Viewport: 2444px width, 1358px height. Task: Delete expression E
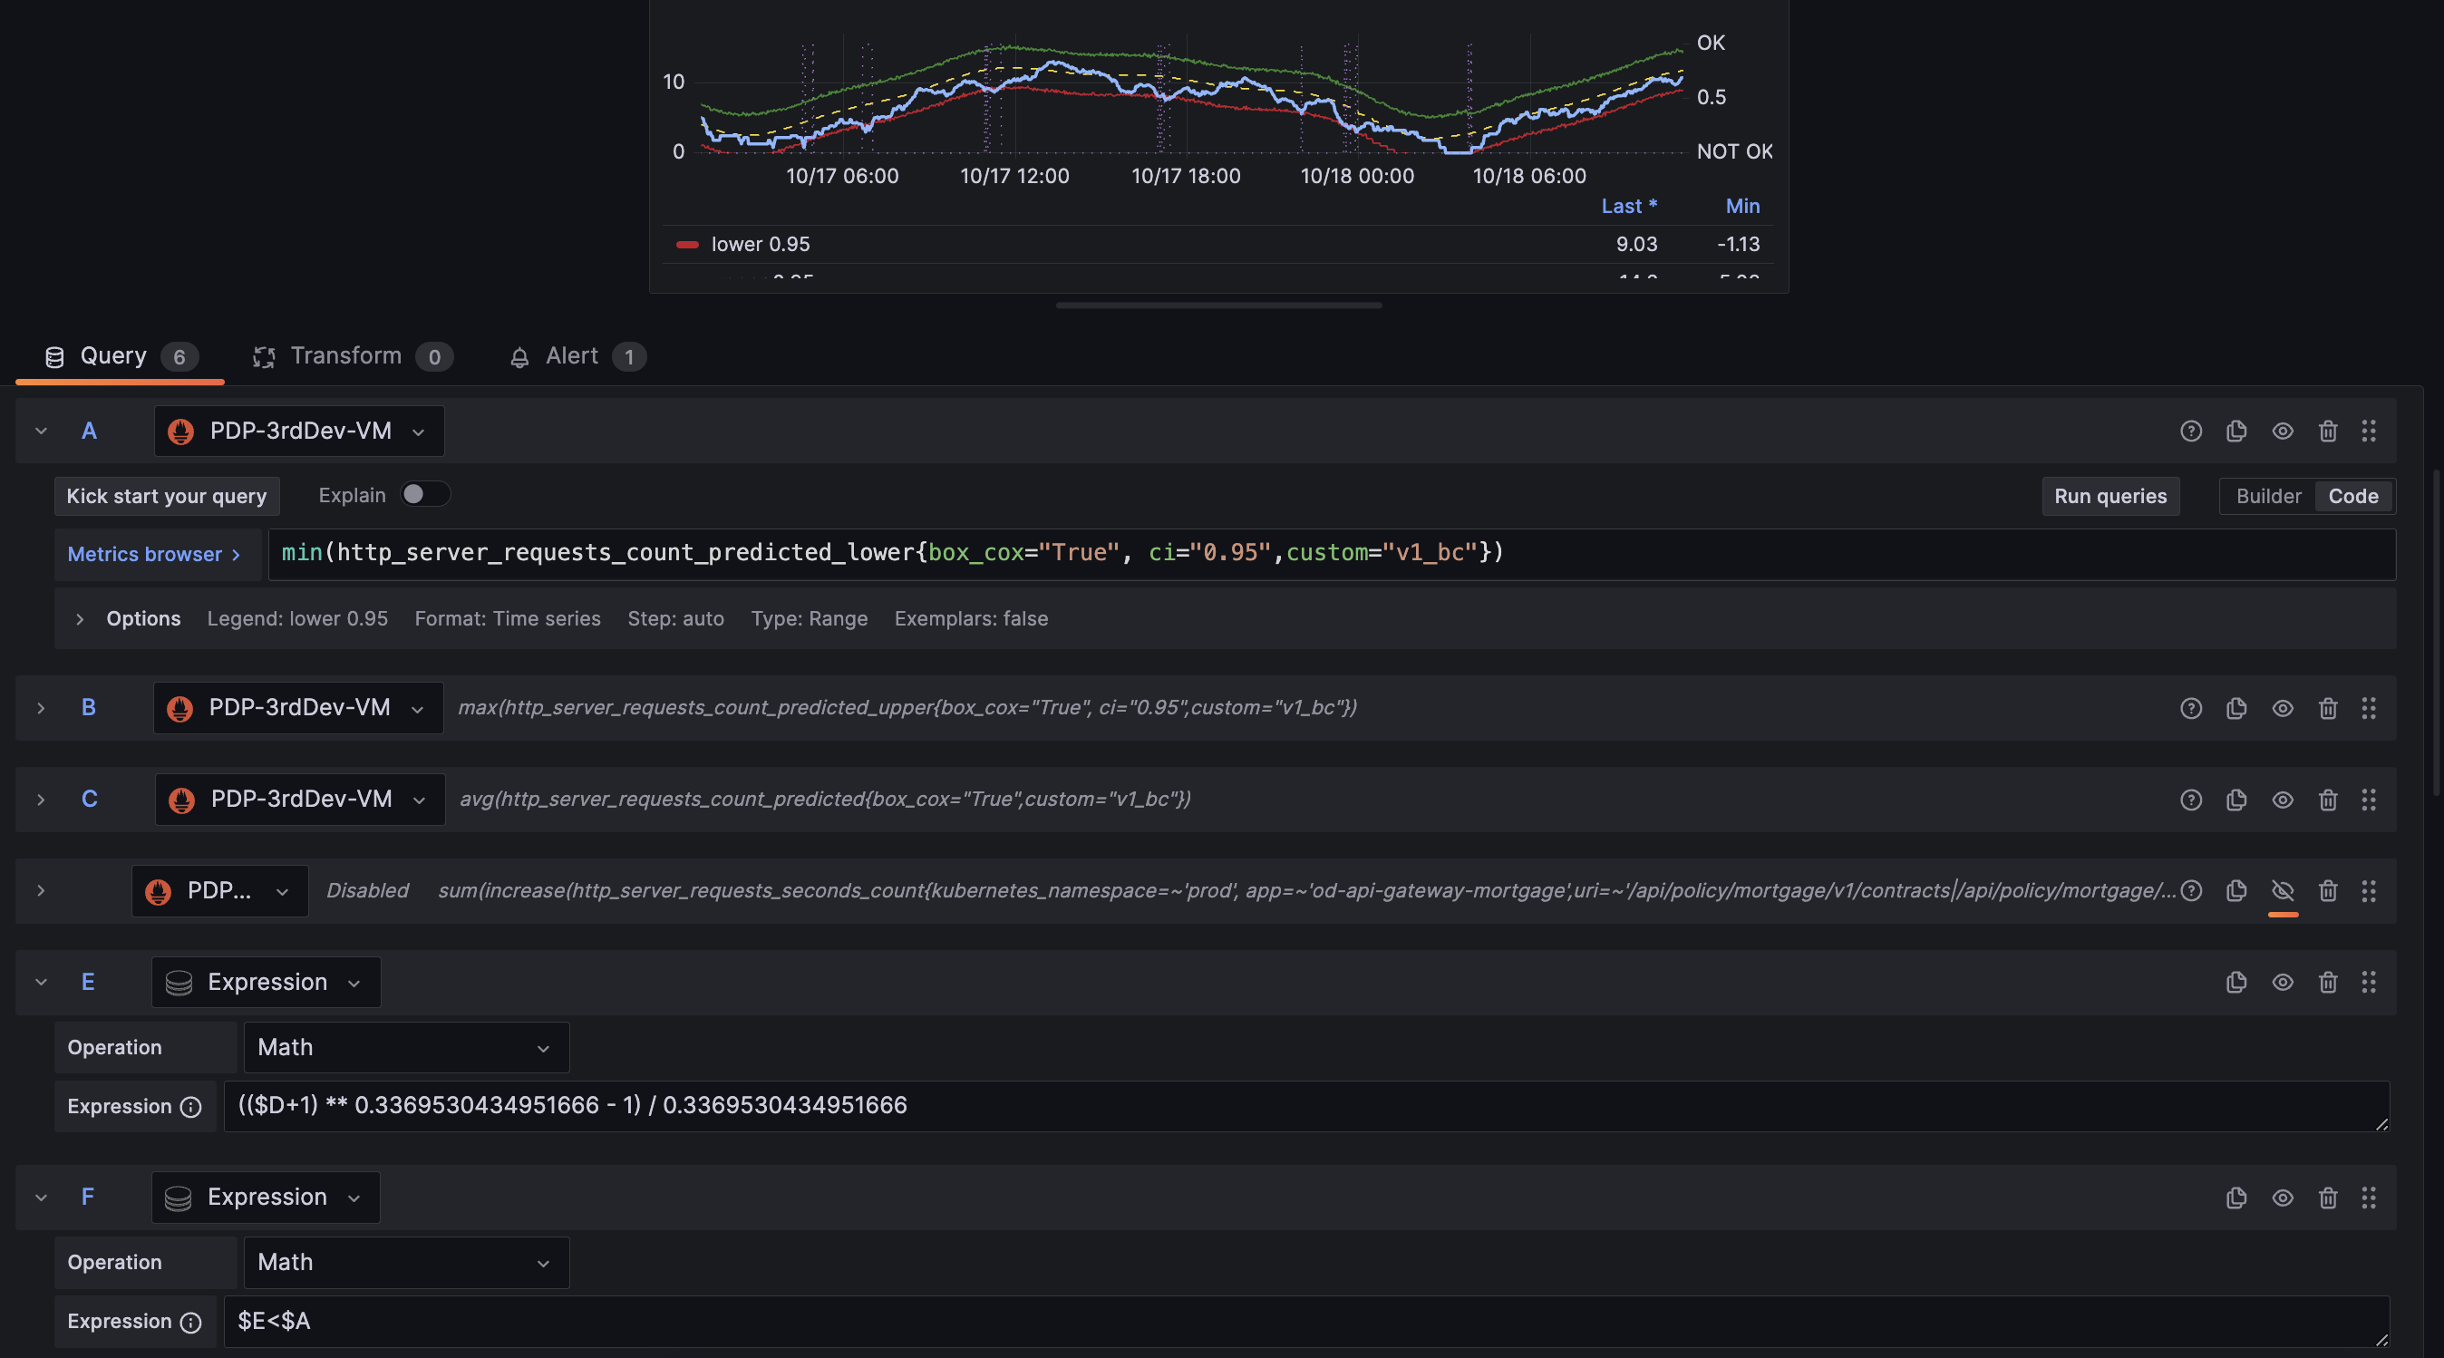click(x=2328, y=982)
